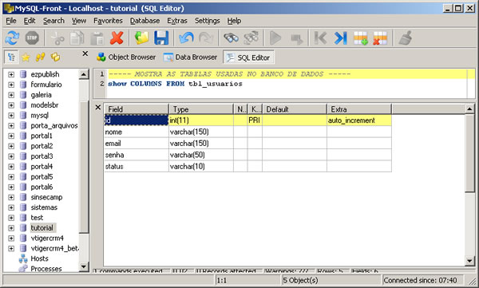Click the scissors Cut icon
The image size is (479, 288).
point(57,38)
